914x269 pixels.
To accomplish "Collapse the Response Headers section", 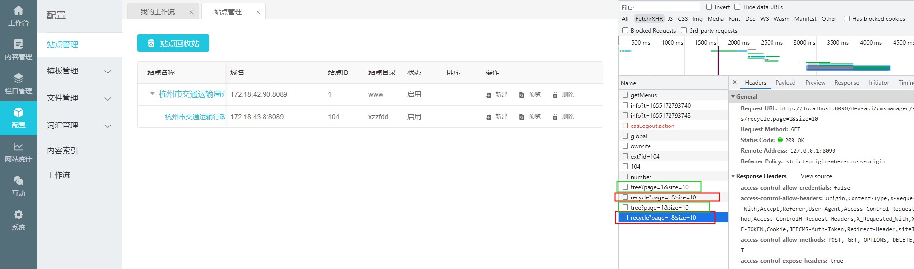I will (733, 176).
